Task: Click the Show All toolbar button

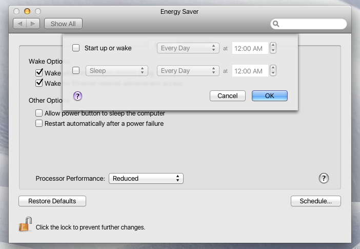Action: (x=63, y=24)
